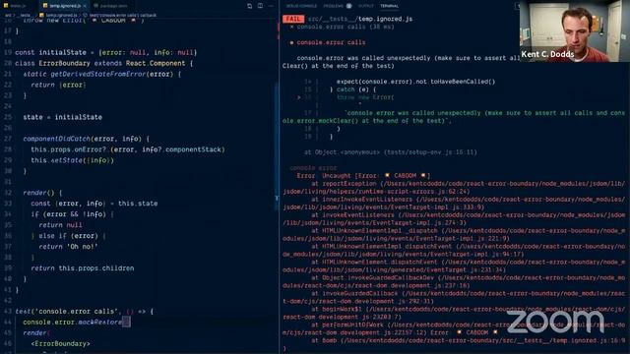Switch to the OUTPUT panel tab
Image resolution: width=630 pixels, height=354 pixels.
coord(365,6)
